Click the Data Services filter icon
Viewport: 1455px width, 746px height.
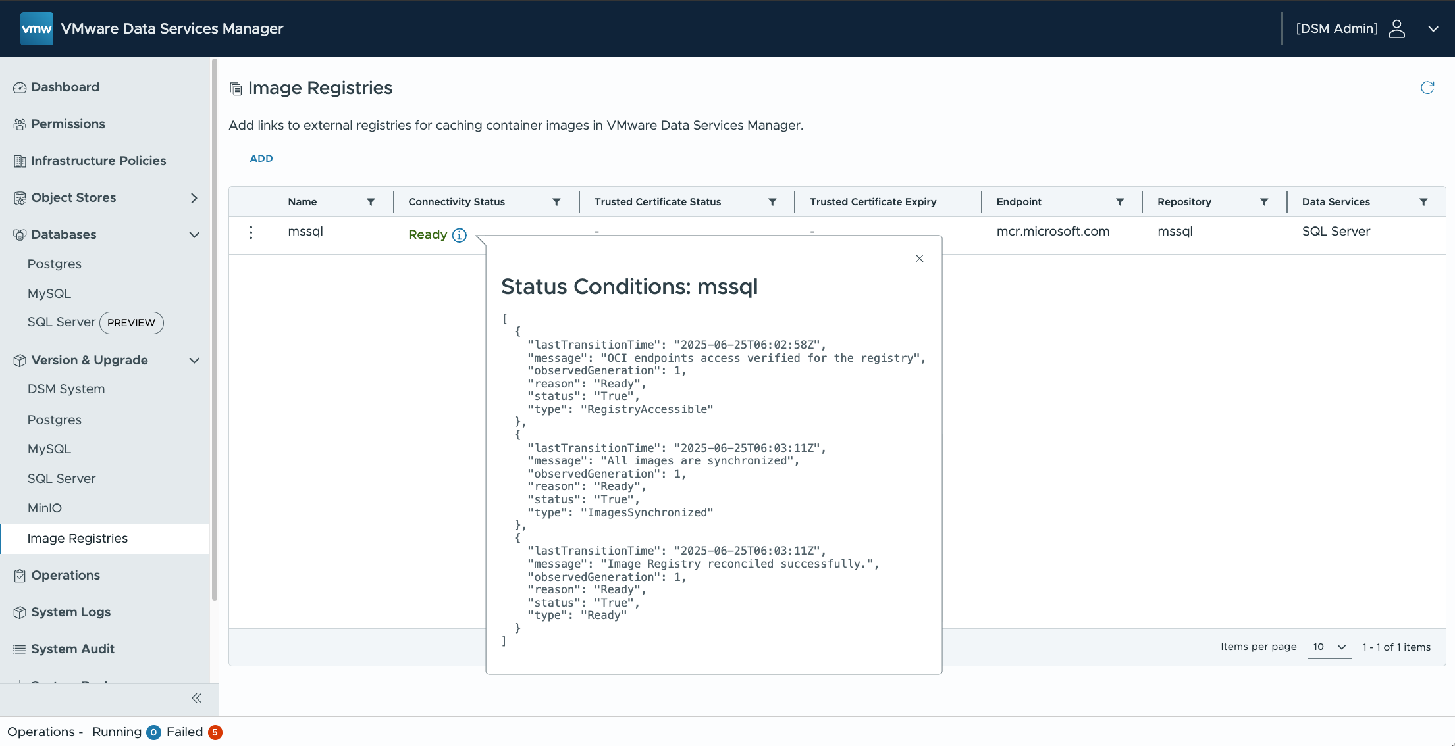pos(1423,202)
